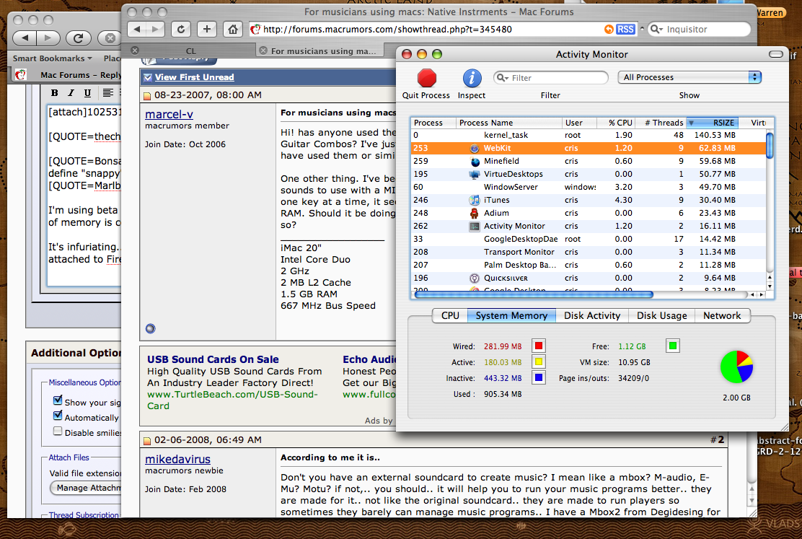Select the kernel_task process row
The image size is (802, 539).
tap(589, 135)
